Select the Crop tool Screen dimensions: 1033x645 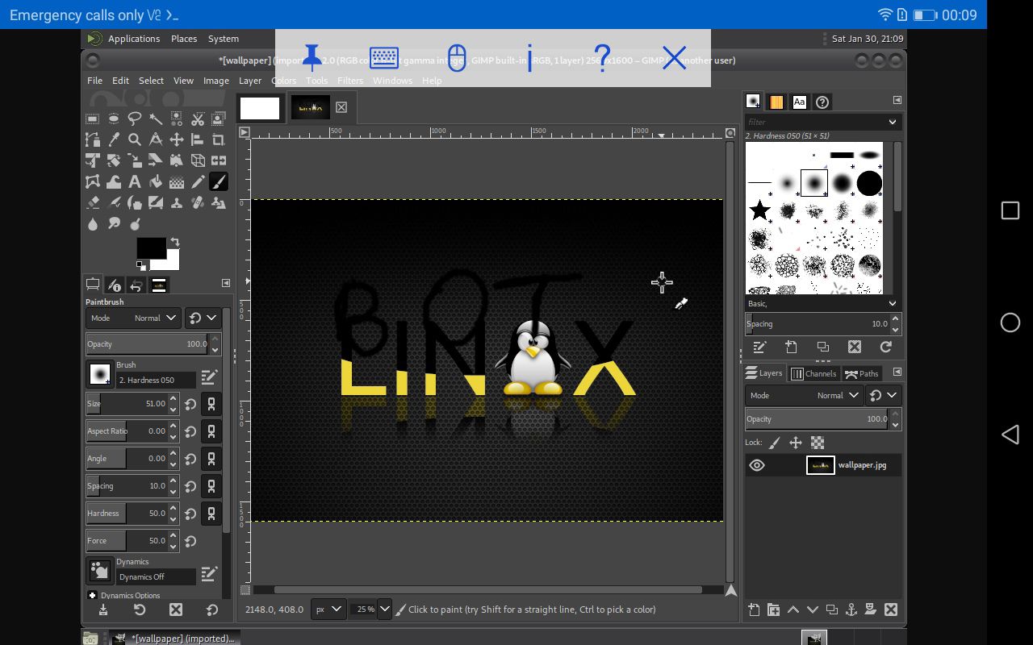[x=219, y=139]
